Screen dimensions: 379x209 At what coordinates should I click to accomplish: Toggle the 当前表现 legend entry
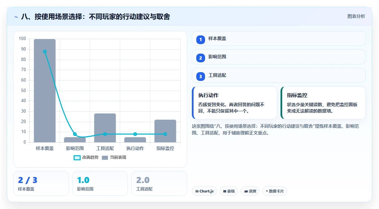[x=114, y=157]
